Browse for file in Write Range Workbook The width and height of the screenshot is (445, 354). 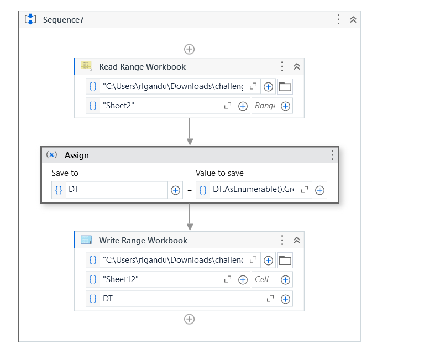coord(285,261)
